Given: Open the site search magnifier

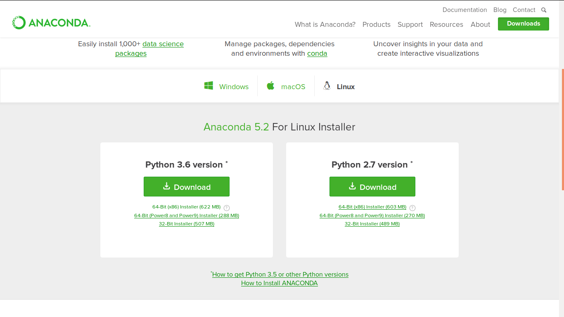Looking at the screenshot, I should coord(544,10).
